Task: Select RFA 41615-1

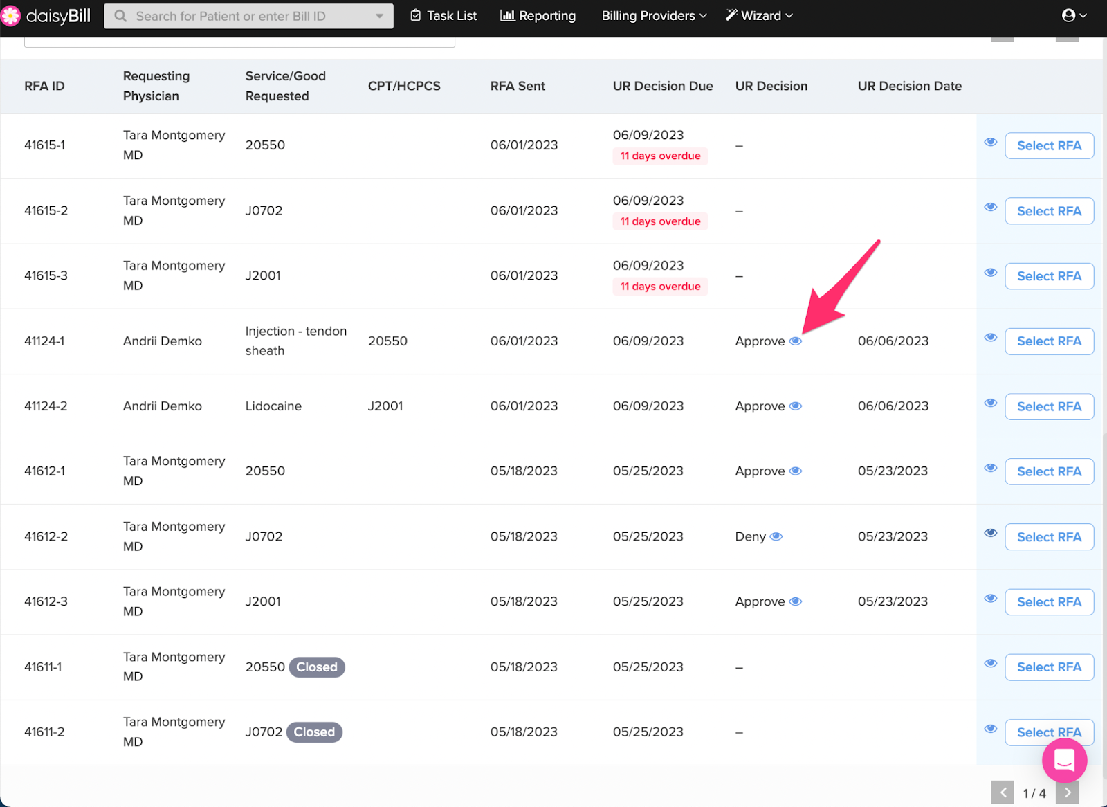Action: coord(1049,145)
